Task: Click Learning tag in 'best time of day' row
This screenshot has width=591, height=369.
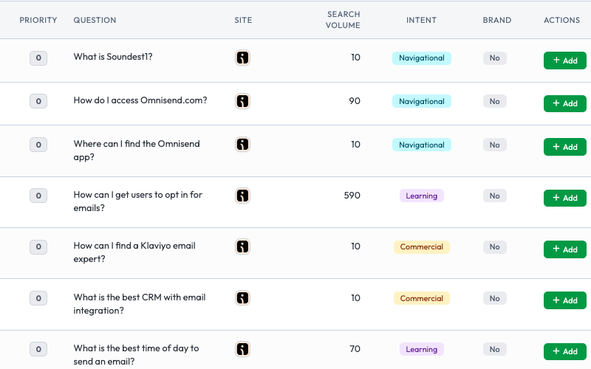Action: point(422,349)
